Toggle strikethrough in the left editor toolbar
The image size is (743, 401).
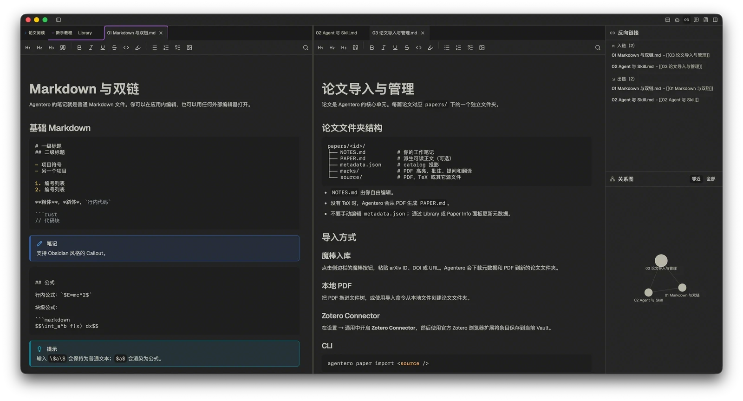[x=114, y=47]
